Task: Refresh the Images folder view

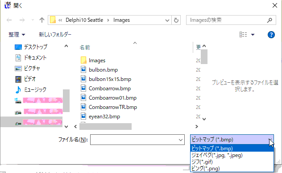Action: coord(176,20)
